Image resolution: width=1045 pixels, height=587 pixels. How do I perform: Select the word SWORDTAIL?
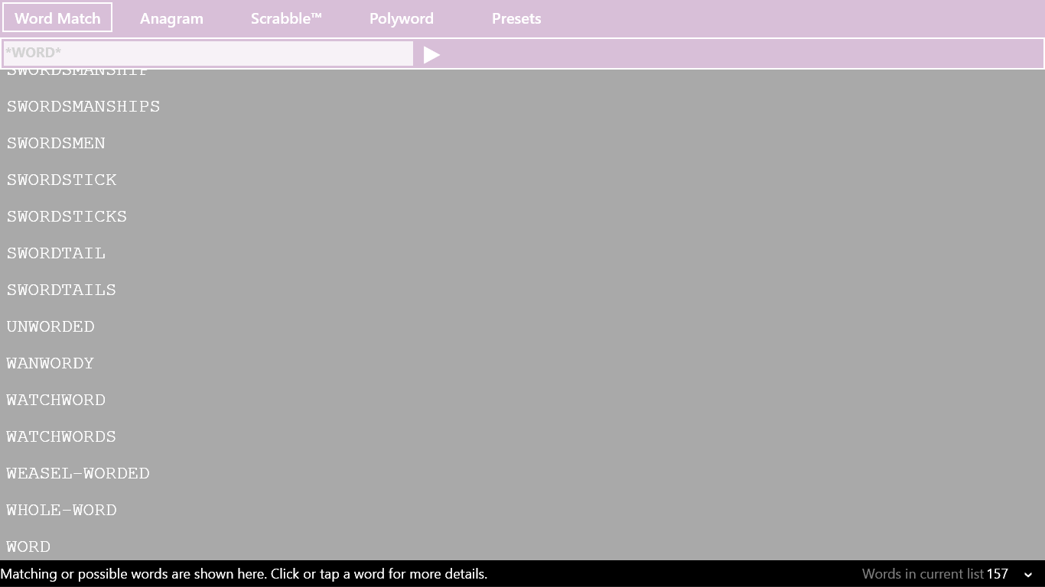[x=56, y=253]
